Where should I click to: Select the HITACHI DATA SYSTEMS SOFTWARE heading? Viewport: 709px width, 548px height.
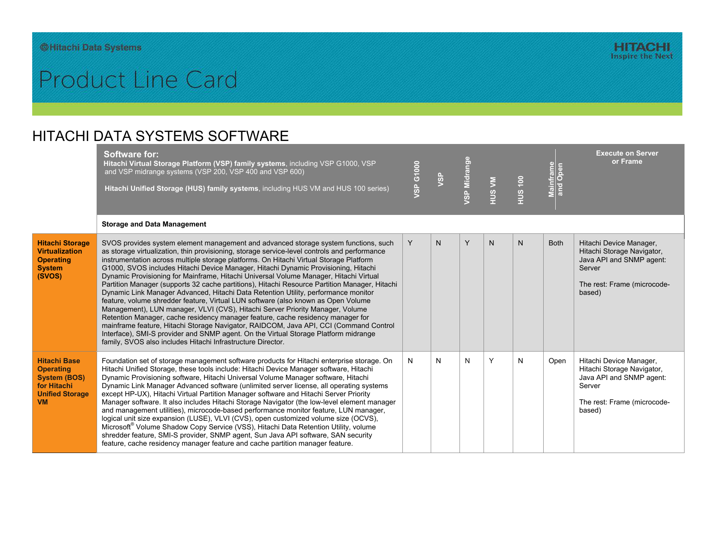(161, 136)
